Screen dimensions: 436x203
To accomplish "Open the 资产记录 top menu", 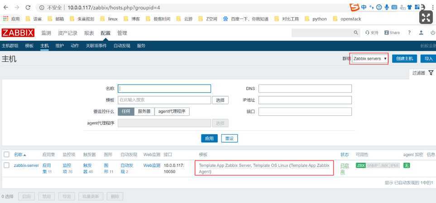I will pos(67,33).
